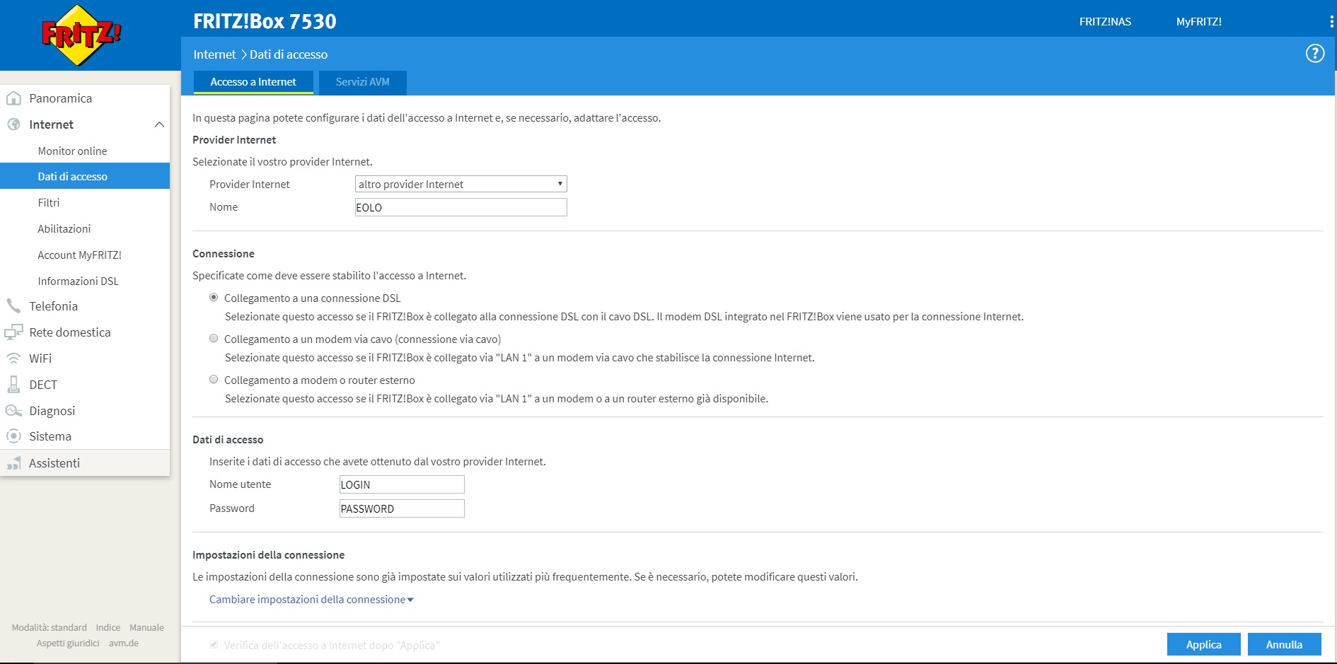Open Assistenti menu item

click(x=54, y=463)
